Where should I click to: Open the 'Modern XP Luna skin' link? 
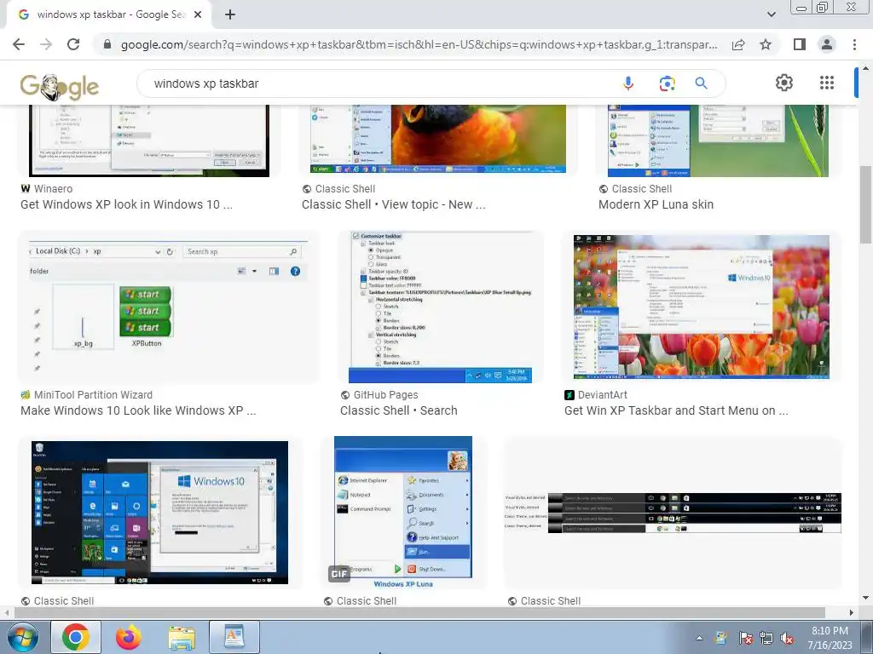(x=656, y=204)
